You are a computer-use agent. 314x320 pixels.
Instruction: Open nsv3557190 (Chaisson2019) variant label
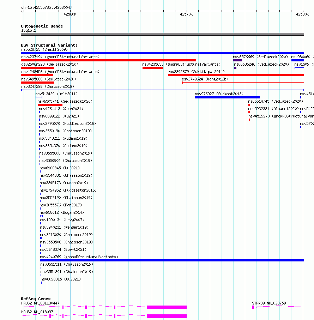(66, 198)
